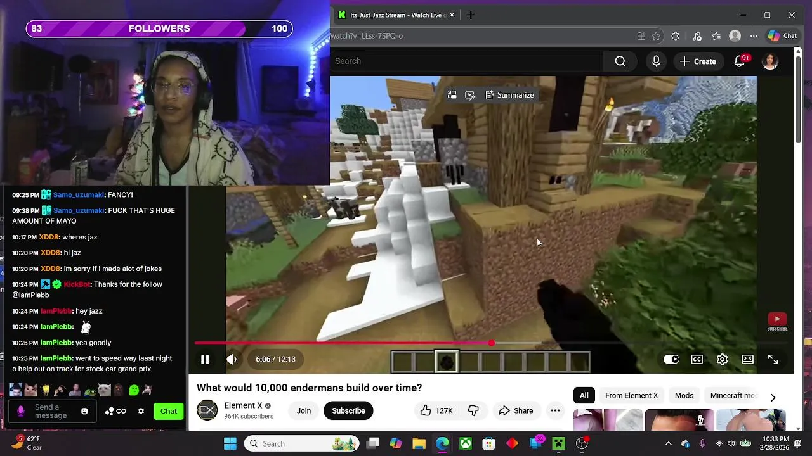Image resolution: width=812 pixels, height=456 pixels.
Task: Switch video to theater mode
Action: pyautogui.click(x=747, y=359)
